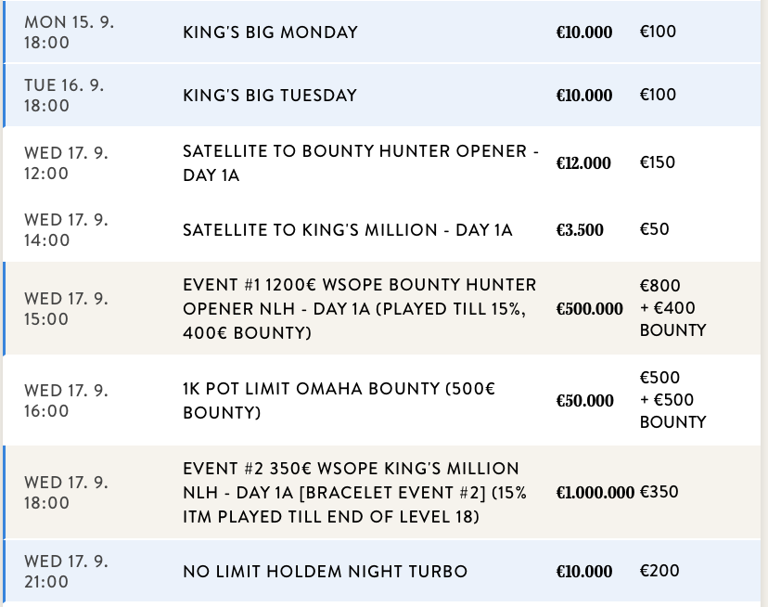Image resolution: width=768 pixels, height=607 pixels.
Task: Select the 1K Pot Limit Omaha Bounty event
Action: pyautogui.click(x=339, y=400)
